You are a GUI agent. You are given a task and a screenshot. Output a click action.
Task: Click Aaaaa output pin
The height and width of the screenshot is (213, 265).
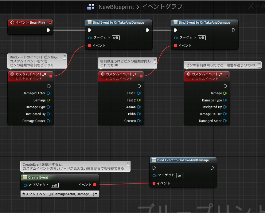[139, 107]
